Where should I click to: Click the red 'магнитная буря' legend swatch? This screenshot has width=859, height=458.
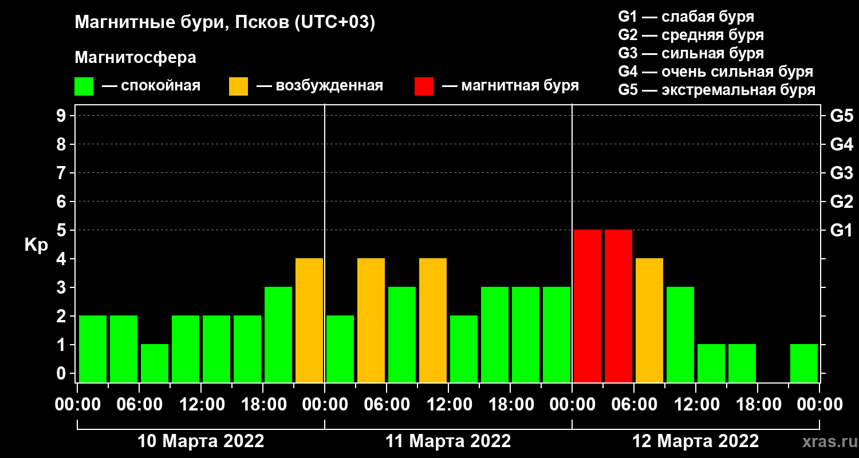[424, 86]
